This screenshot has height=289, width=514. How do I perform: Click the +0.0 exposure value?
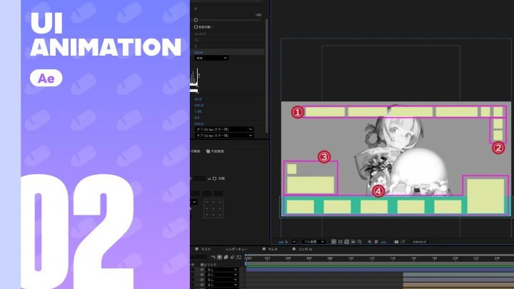coord(383,242)
